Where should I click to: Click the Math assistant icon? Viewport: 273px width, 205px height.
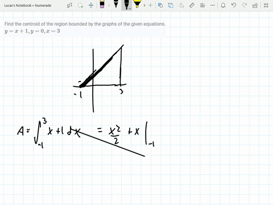tap(202, 5)
